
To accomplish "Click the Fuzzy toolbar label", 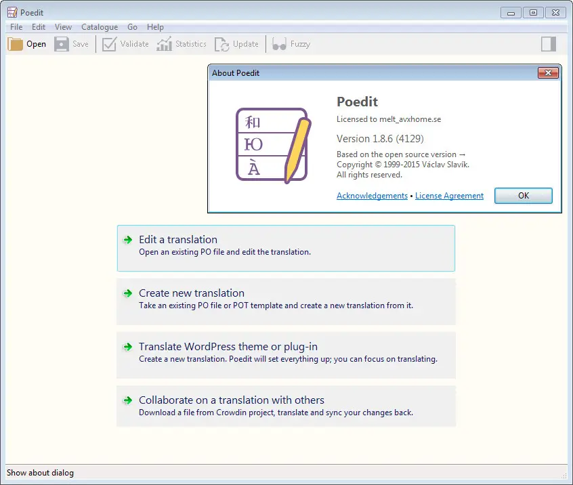I will pyautogui.click(x=300, y=44).
